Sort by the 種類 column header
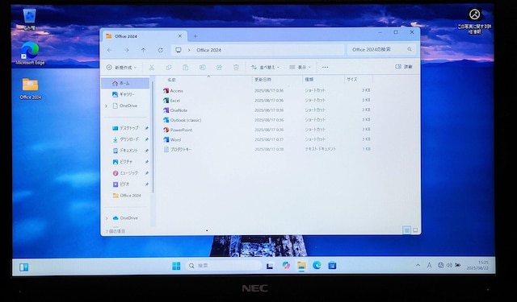 coord(309,80)
